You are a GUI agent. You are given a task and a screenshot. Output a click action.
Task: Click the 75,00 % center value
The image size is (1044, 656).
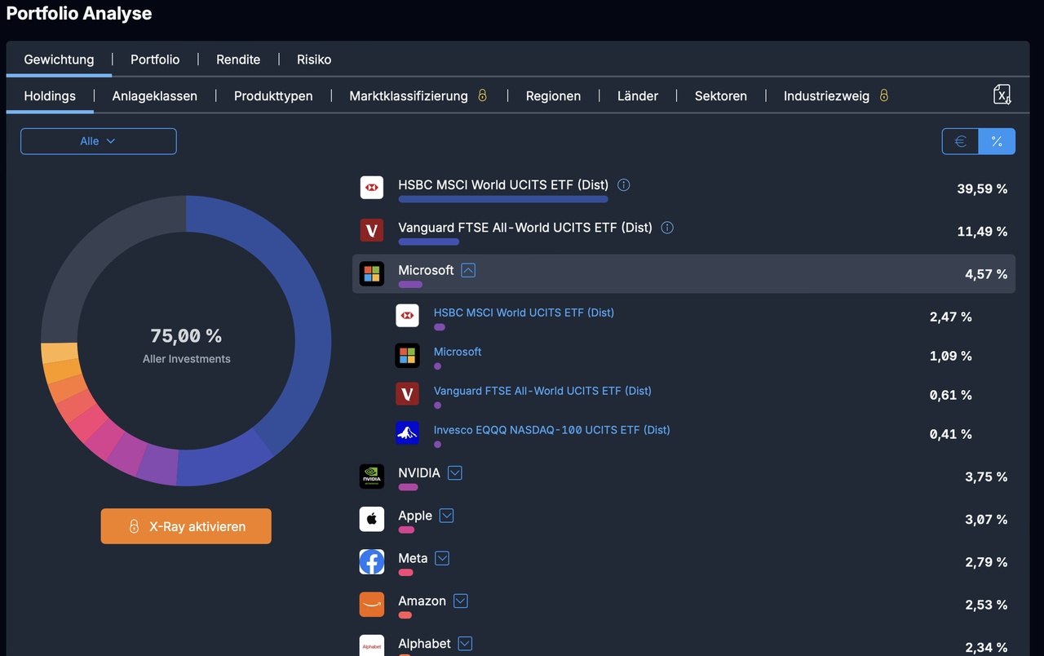click(186, 335)
